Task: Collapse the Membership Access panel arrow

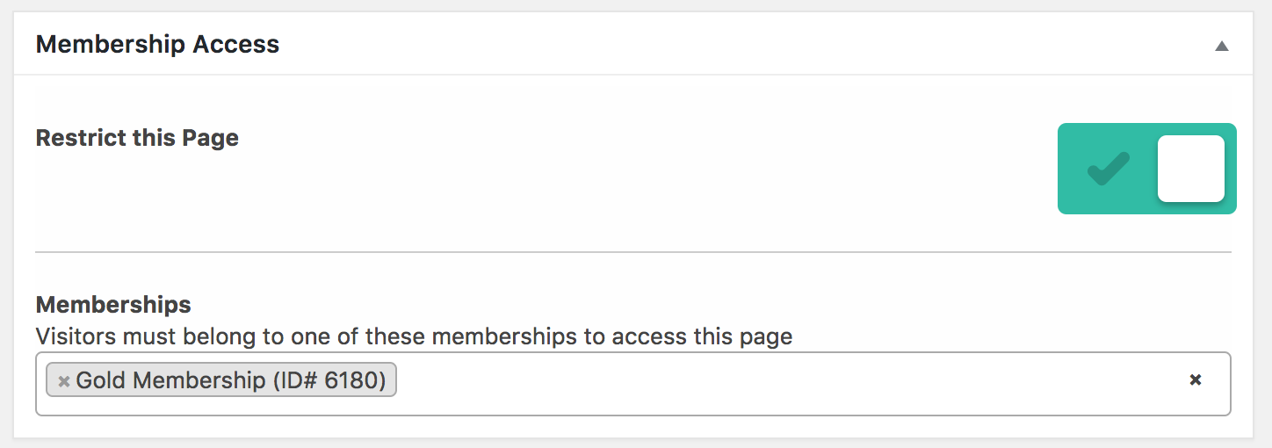Action: [x=1221, y=47]
